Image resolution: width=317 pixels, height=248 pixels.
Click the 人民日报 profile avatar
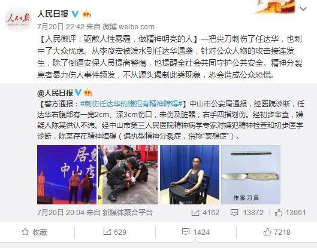tap(18, 20)
